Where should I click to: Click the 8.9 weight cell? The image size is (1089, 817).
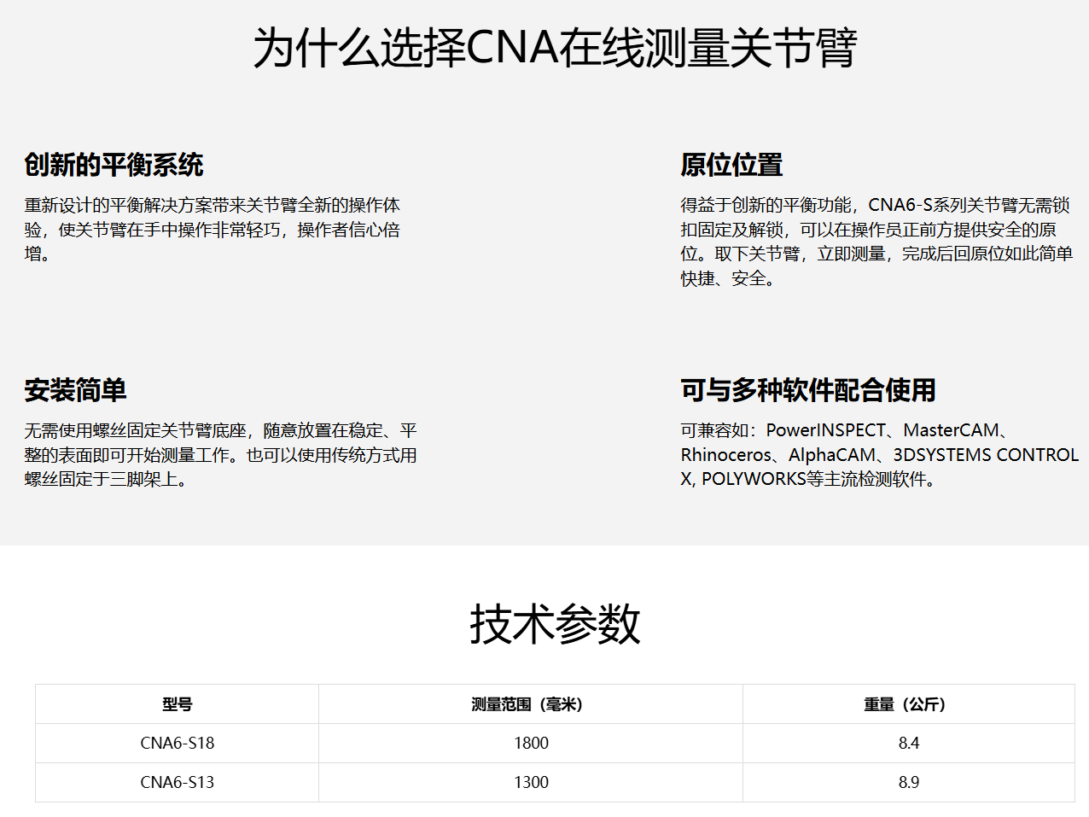(x=908, y=782)
